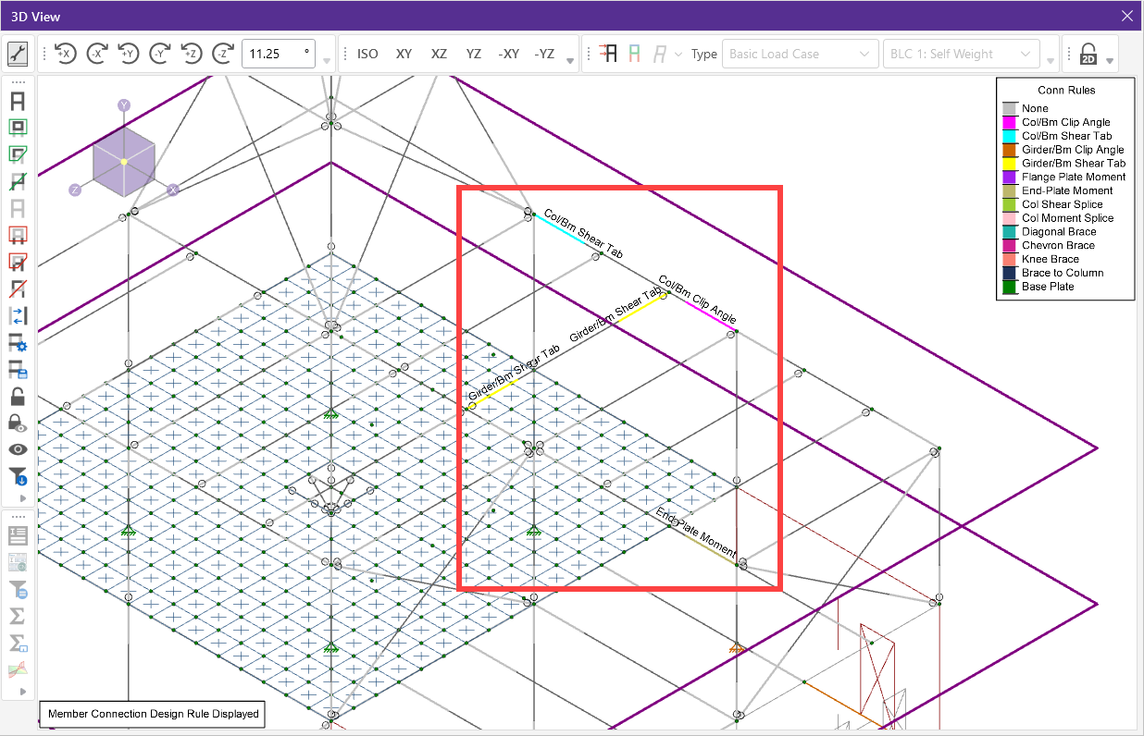Image resolution: width=1144 pixels, height=736 pixels.
Task: Rotate view about negative Y axis
Action: click(160, 54)
